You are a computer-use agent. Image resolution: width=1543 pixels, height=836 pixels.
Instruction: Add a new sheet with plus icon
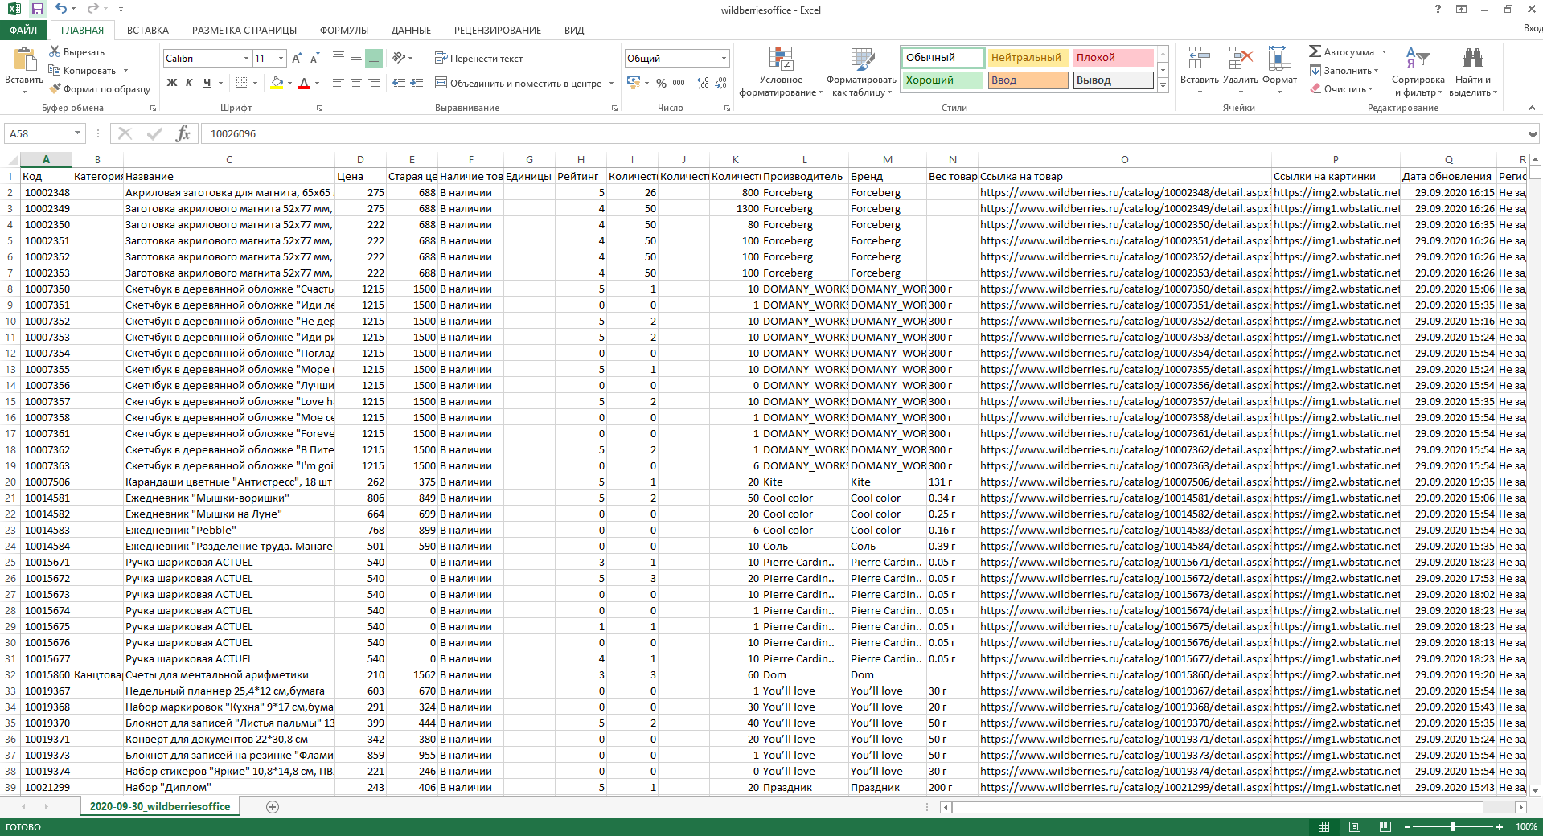coord(273,807)
